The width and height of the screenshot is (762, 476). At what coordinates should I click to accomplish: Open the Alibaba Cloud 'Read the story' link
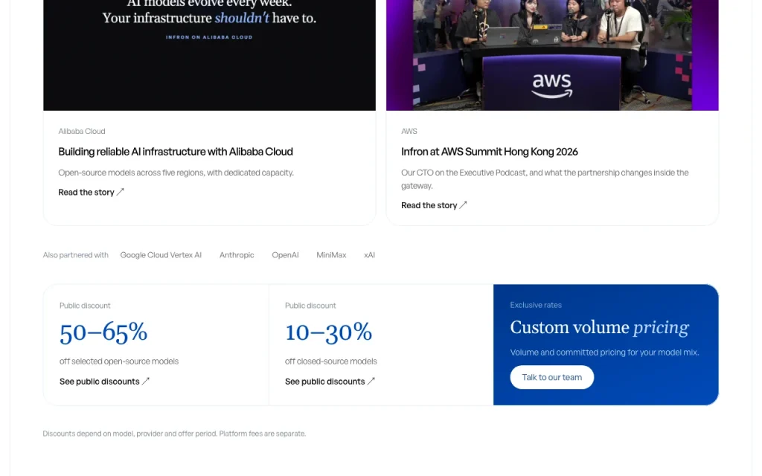(91, 193)
